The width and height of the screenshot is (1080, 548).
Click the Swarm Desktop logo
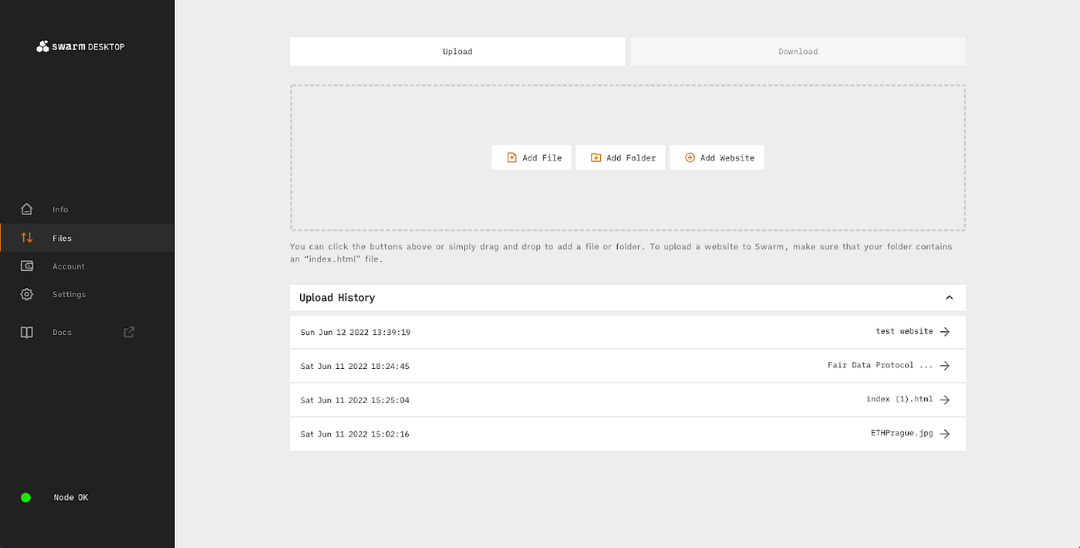pyautogui.click(x=80, y=46)
